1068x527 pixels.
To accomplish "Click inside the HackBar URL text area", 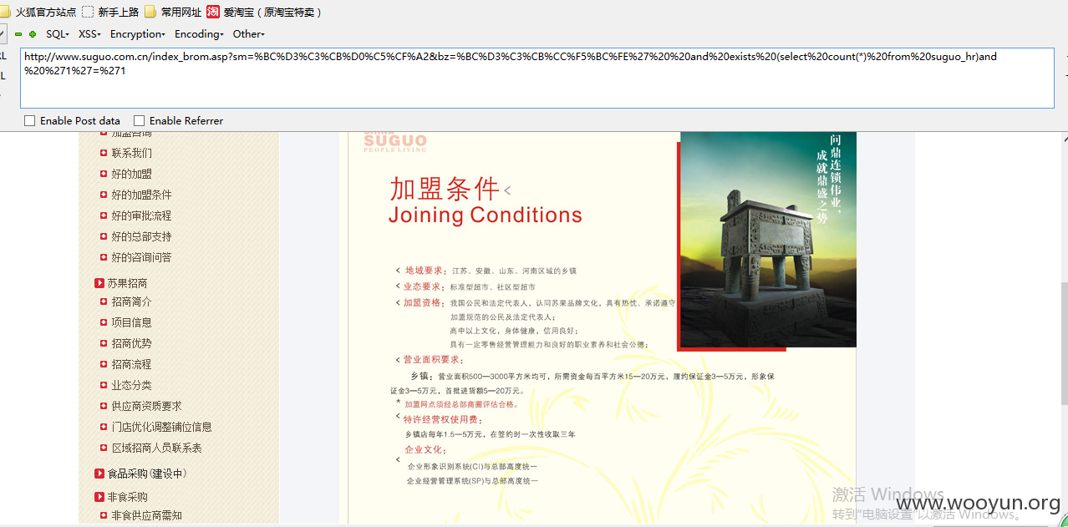I will (537, 78).
